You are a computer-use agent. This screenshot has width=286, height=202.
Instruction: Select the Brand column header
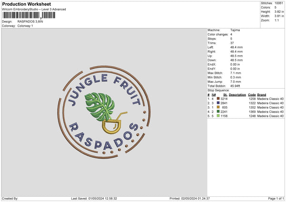262,95
